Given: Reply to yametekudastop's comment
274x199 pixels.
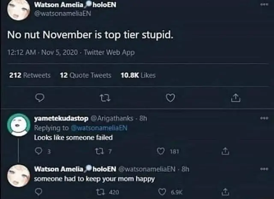Looking at the screenshot, I should coord(38,151).
